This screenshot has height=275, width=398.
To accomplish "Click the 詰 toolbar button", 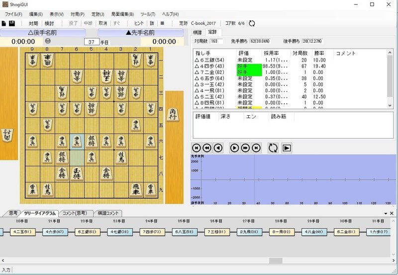I will (x=152, y=23).
